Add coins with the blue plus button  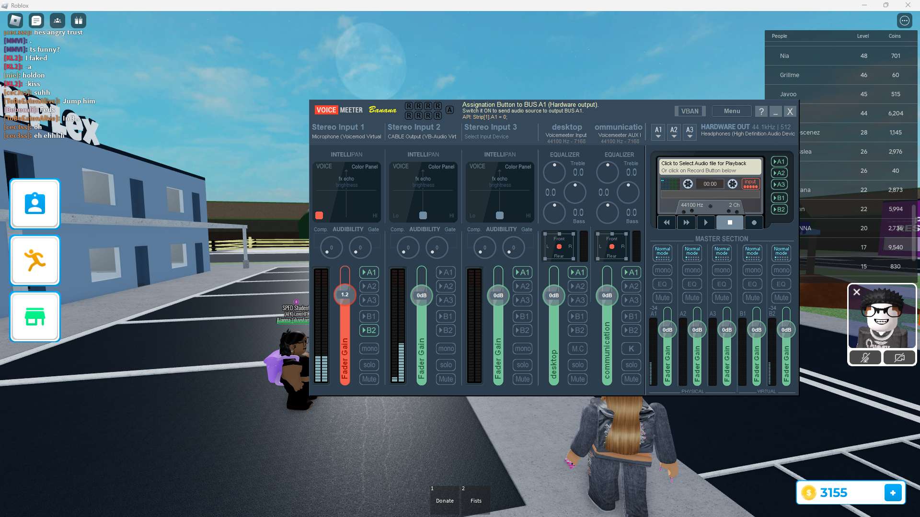pyautogui.click(x=893, y=493)
